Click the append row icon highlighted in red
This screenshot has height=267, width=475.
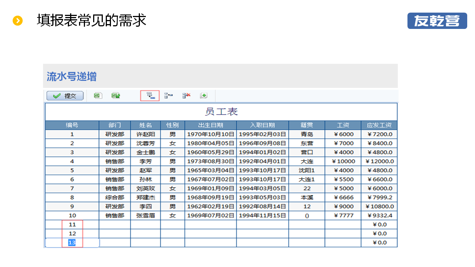[x=150, y=96]
